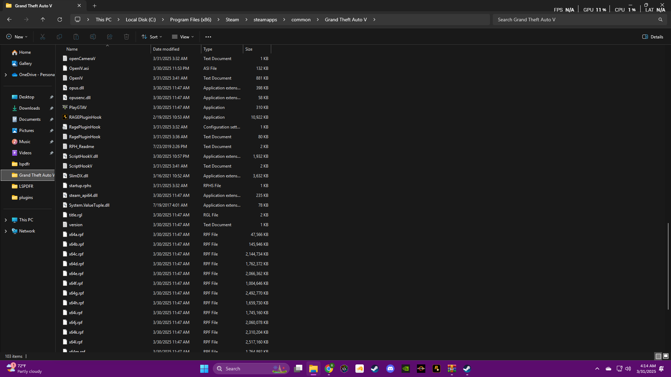Open a new tab with plus button

point(94,6)
